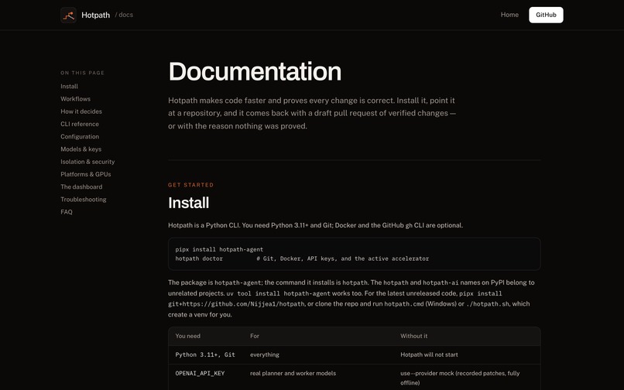Click the ON THIS PAGE sidebar label

point(82,73)
